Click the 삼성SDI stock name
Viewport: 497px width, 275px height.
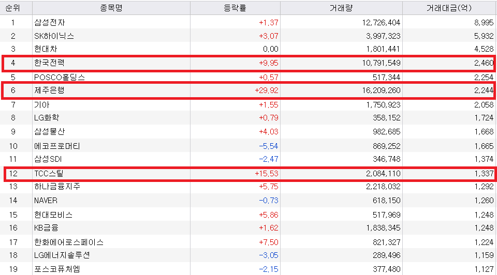pyautogui.click(x=48, y=159)
